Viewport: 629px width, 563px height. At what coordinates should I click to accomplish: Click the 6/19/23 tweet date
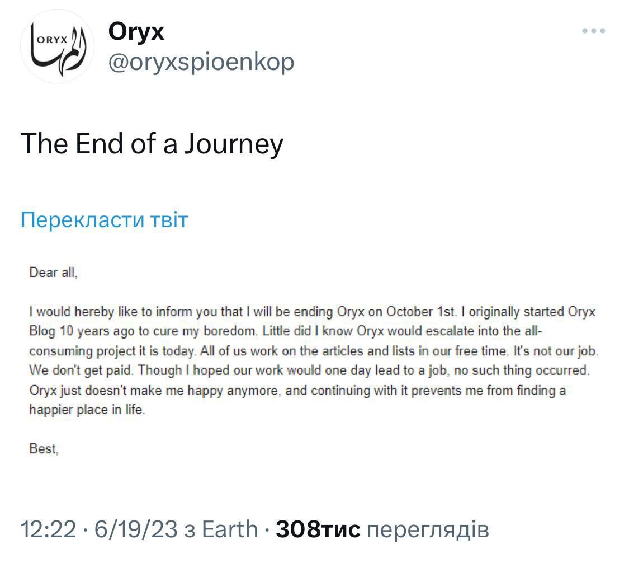point(136,529)
